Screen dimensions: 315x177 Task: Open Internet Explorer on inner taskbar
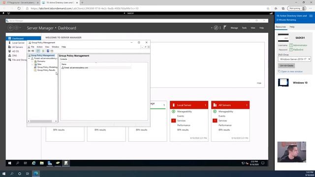point(34,163)
